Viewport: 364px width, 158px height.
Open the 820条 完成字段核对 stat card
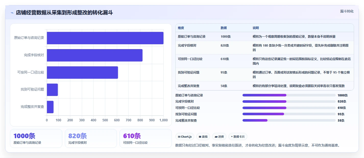pyautogui.click(x=91, y=138)
